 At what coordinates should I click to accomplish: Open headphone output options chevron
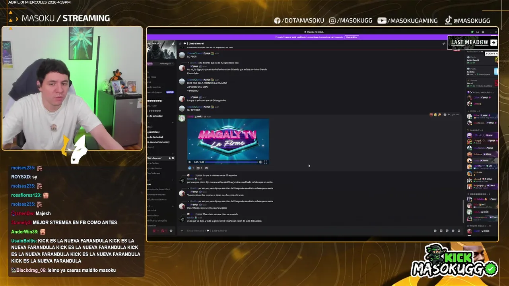pyautogui.click(x=166, y=231)
